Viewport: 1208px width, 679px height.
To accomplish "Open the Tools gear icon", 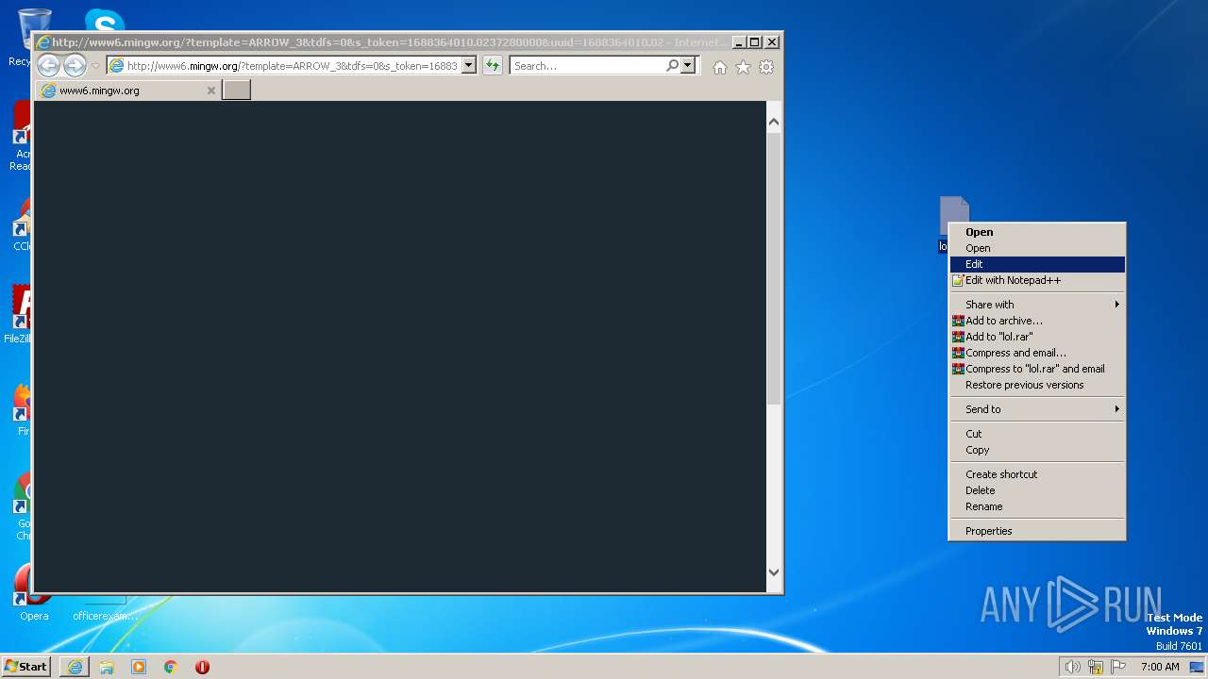I will (766, 67).
